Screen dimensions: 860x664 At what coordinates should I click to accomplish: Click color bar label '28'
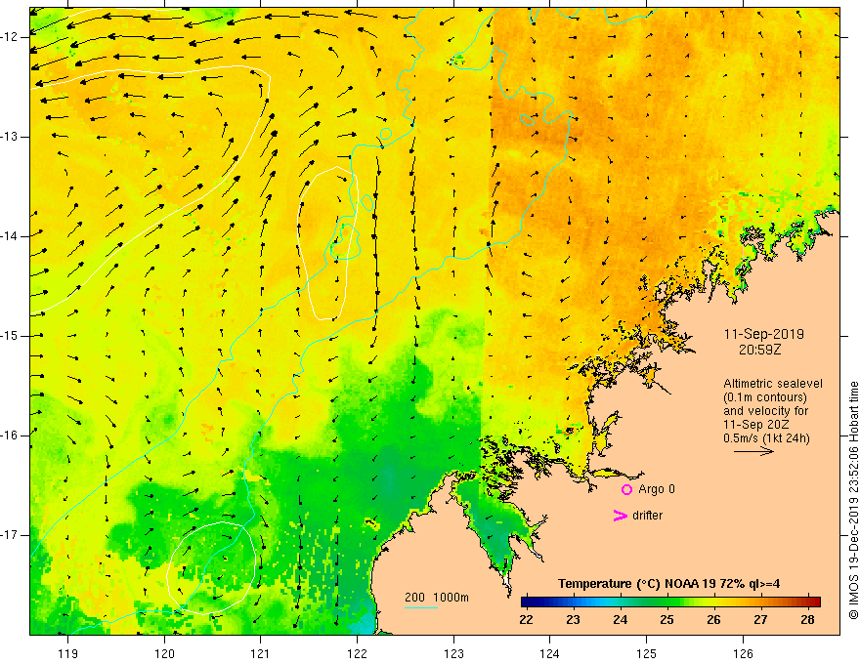click(807, 620)
